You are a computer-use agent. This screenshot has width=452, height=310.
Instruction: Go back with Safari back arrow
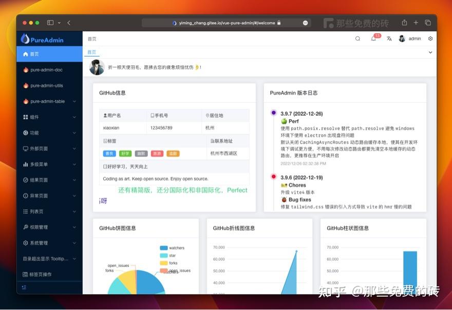pyautogui.click(x=69, y=23)
